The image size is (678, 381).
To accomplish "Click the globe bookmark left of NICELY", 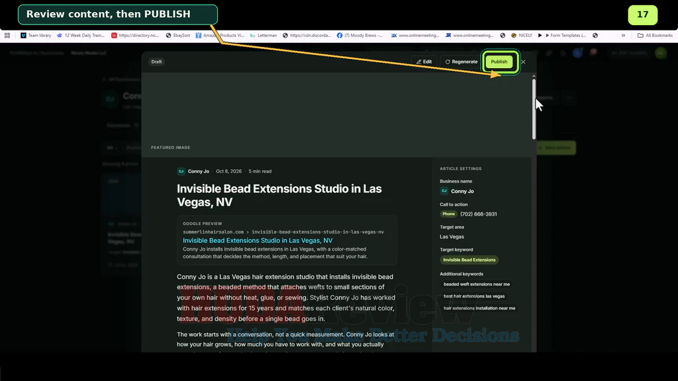I will 503,36.
